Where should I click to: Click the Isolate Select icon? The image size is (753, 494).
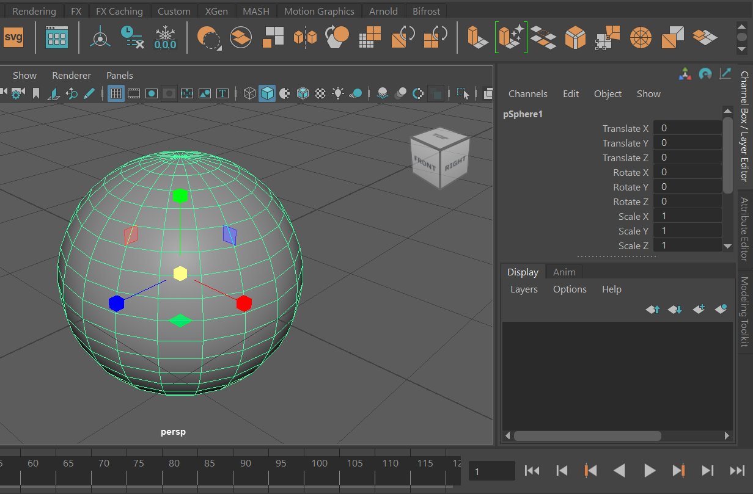click(x=463, y=93)
